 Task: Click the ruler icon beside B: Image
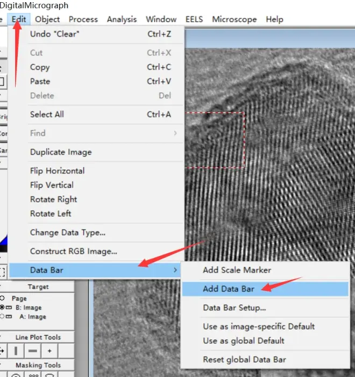click(9, 308)
